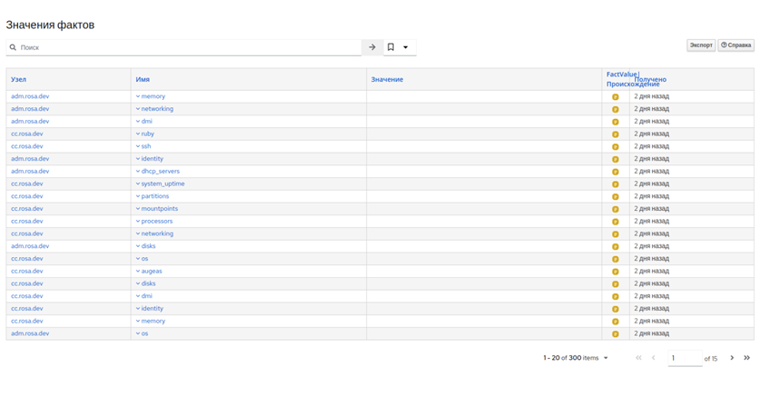Screen dimensions: 760x397
Task: Sort by the Узел column header
Action: pos(19,80)
